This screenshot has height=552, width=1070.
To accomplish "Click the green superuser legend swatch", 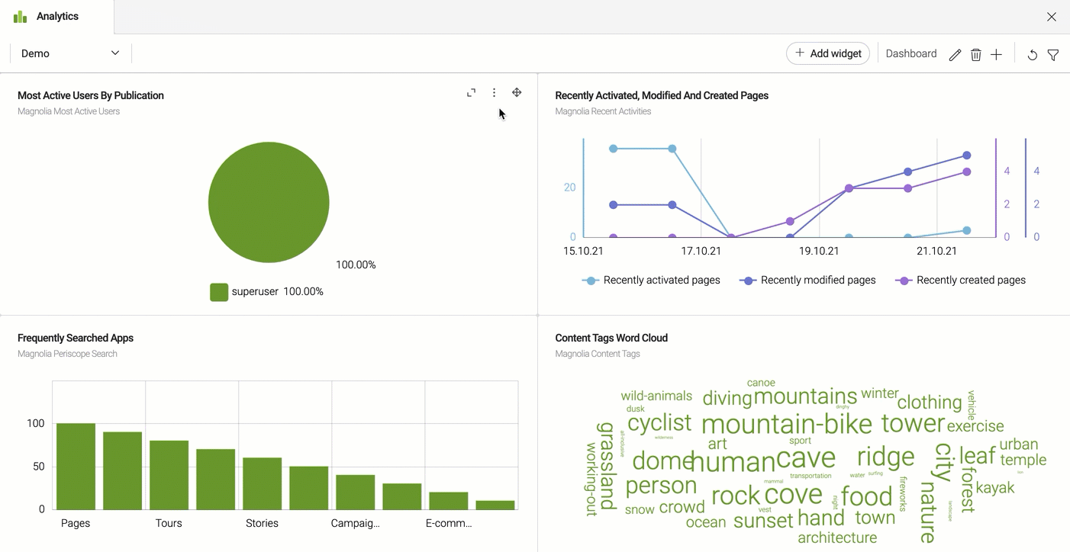I will click(218, 291).
